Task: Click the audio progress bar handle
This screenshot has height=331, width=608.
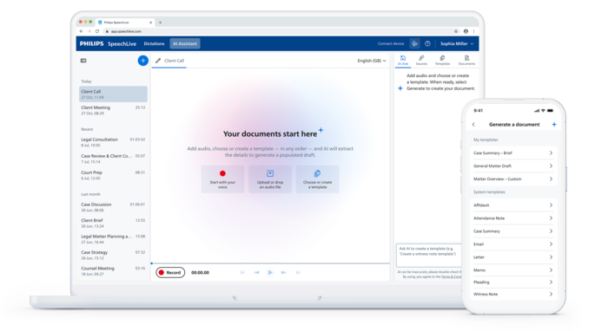Action: pos(152,263)
